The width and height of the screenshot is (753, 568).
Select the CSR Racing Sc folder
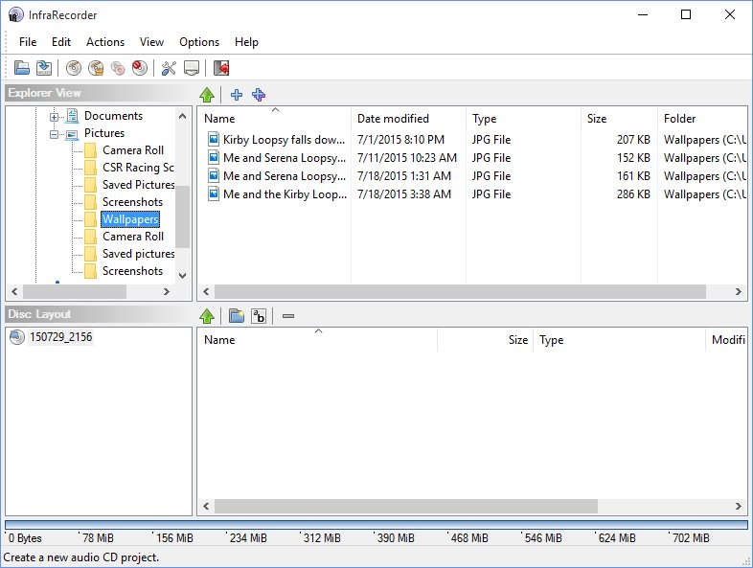coord(138,167)
